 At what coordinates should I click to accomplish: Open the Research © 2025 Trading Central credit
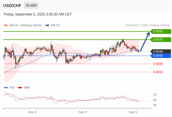coord(148,25)
